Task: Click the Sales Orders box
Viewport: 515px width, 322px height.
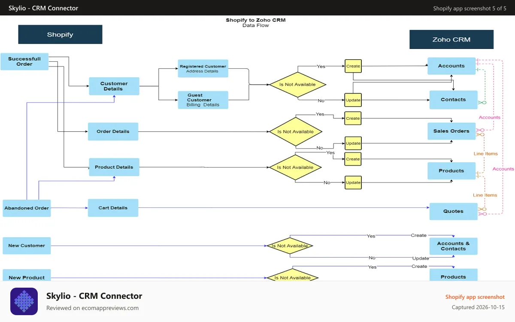Action: click(x=451, y=131)
